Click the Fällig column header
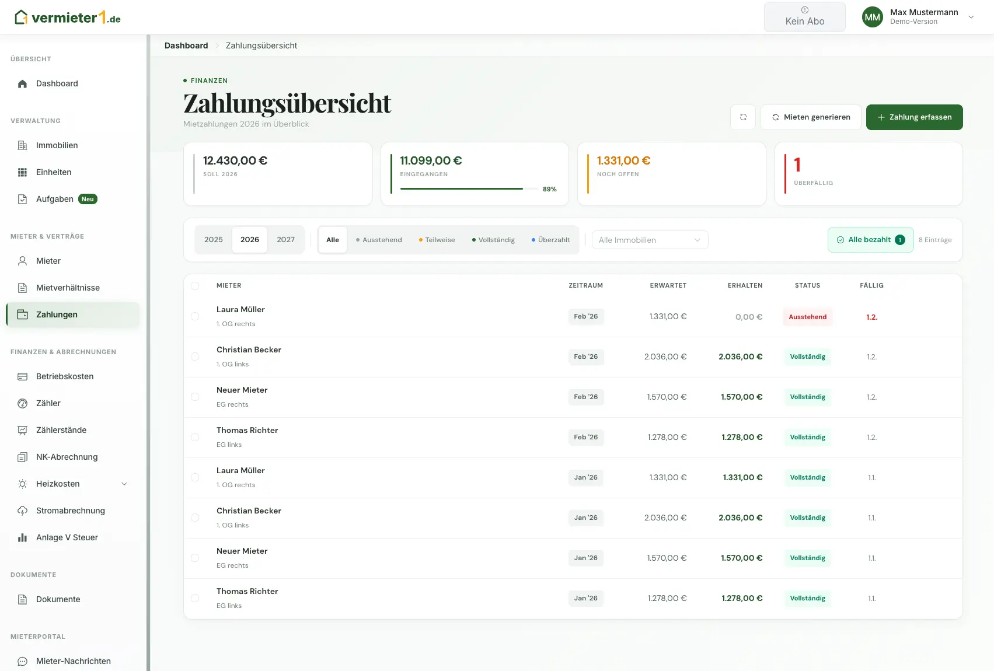This screenshot has height=671, width=994. [x=871, y=286]
